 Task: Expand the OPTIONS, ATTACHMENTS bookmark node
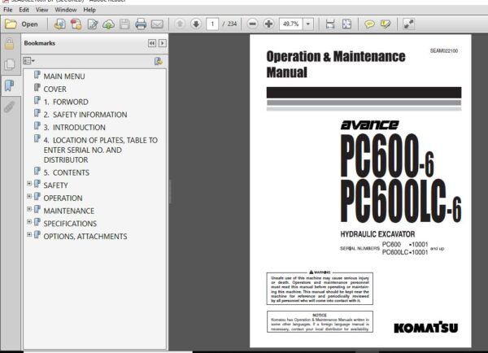tap(29, 234)
